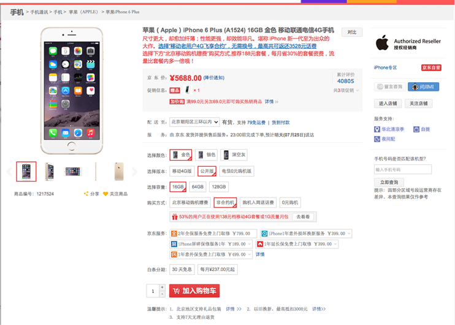The width and height of the screenshot is (455, 325).
Task: Select the 银色 color option
Action: 206,155
